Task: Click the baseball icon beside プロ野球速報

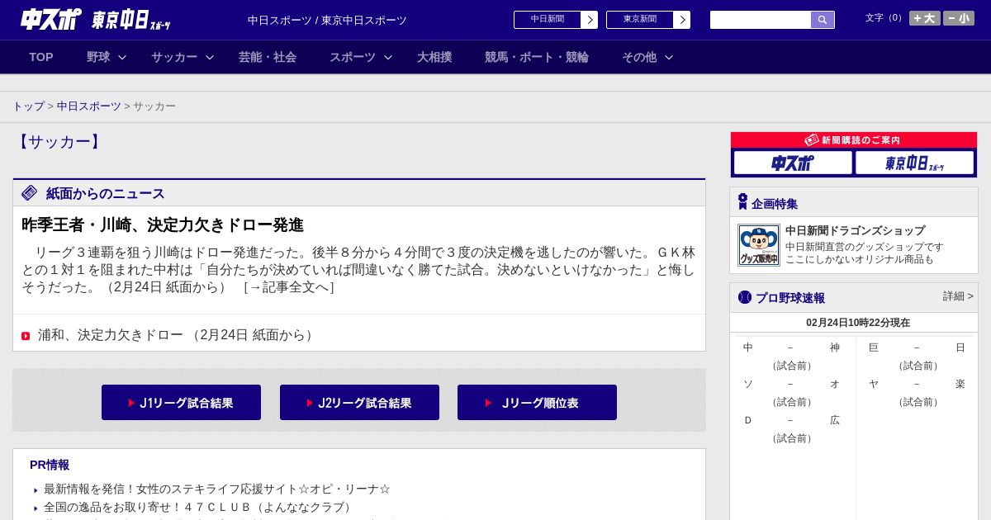Action: (745, 297)
